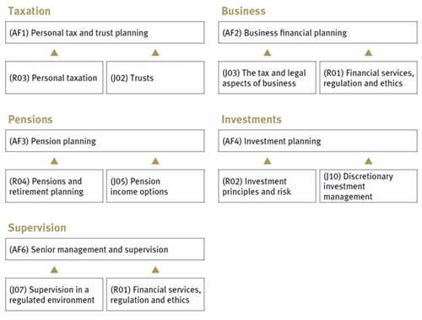The height and width of the screenshot is (320, 422).
Task: Click the arrow above J02 Trusts box
Action: (x=155, y=52)
